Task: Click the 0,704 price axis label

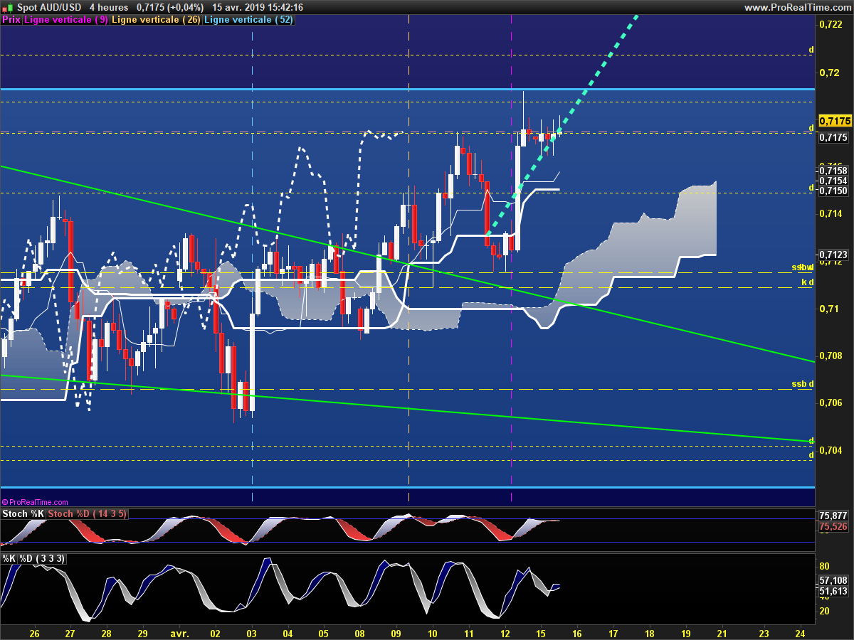Action: click(x=830, y=450)
